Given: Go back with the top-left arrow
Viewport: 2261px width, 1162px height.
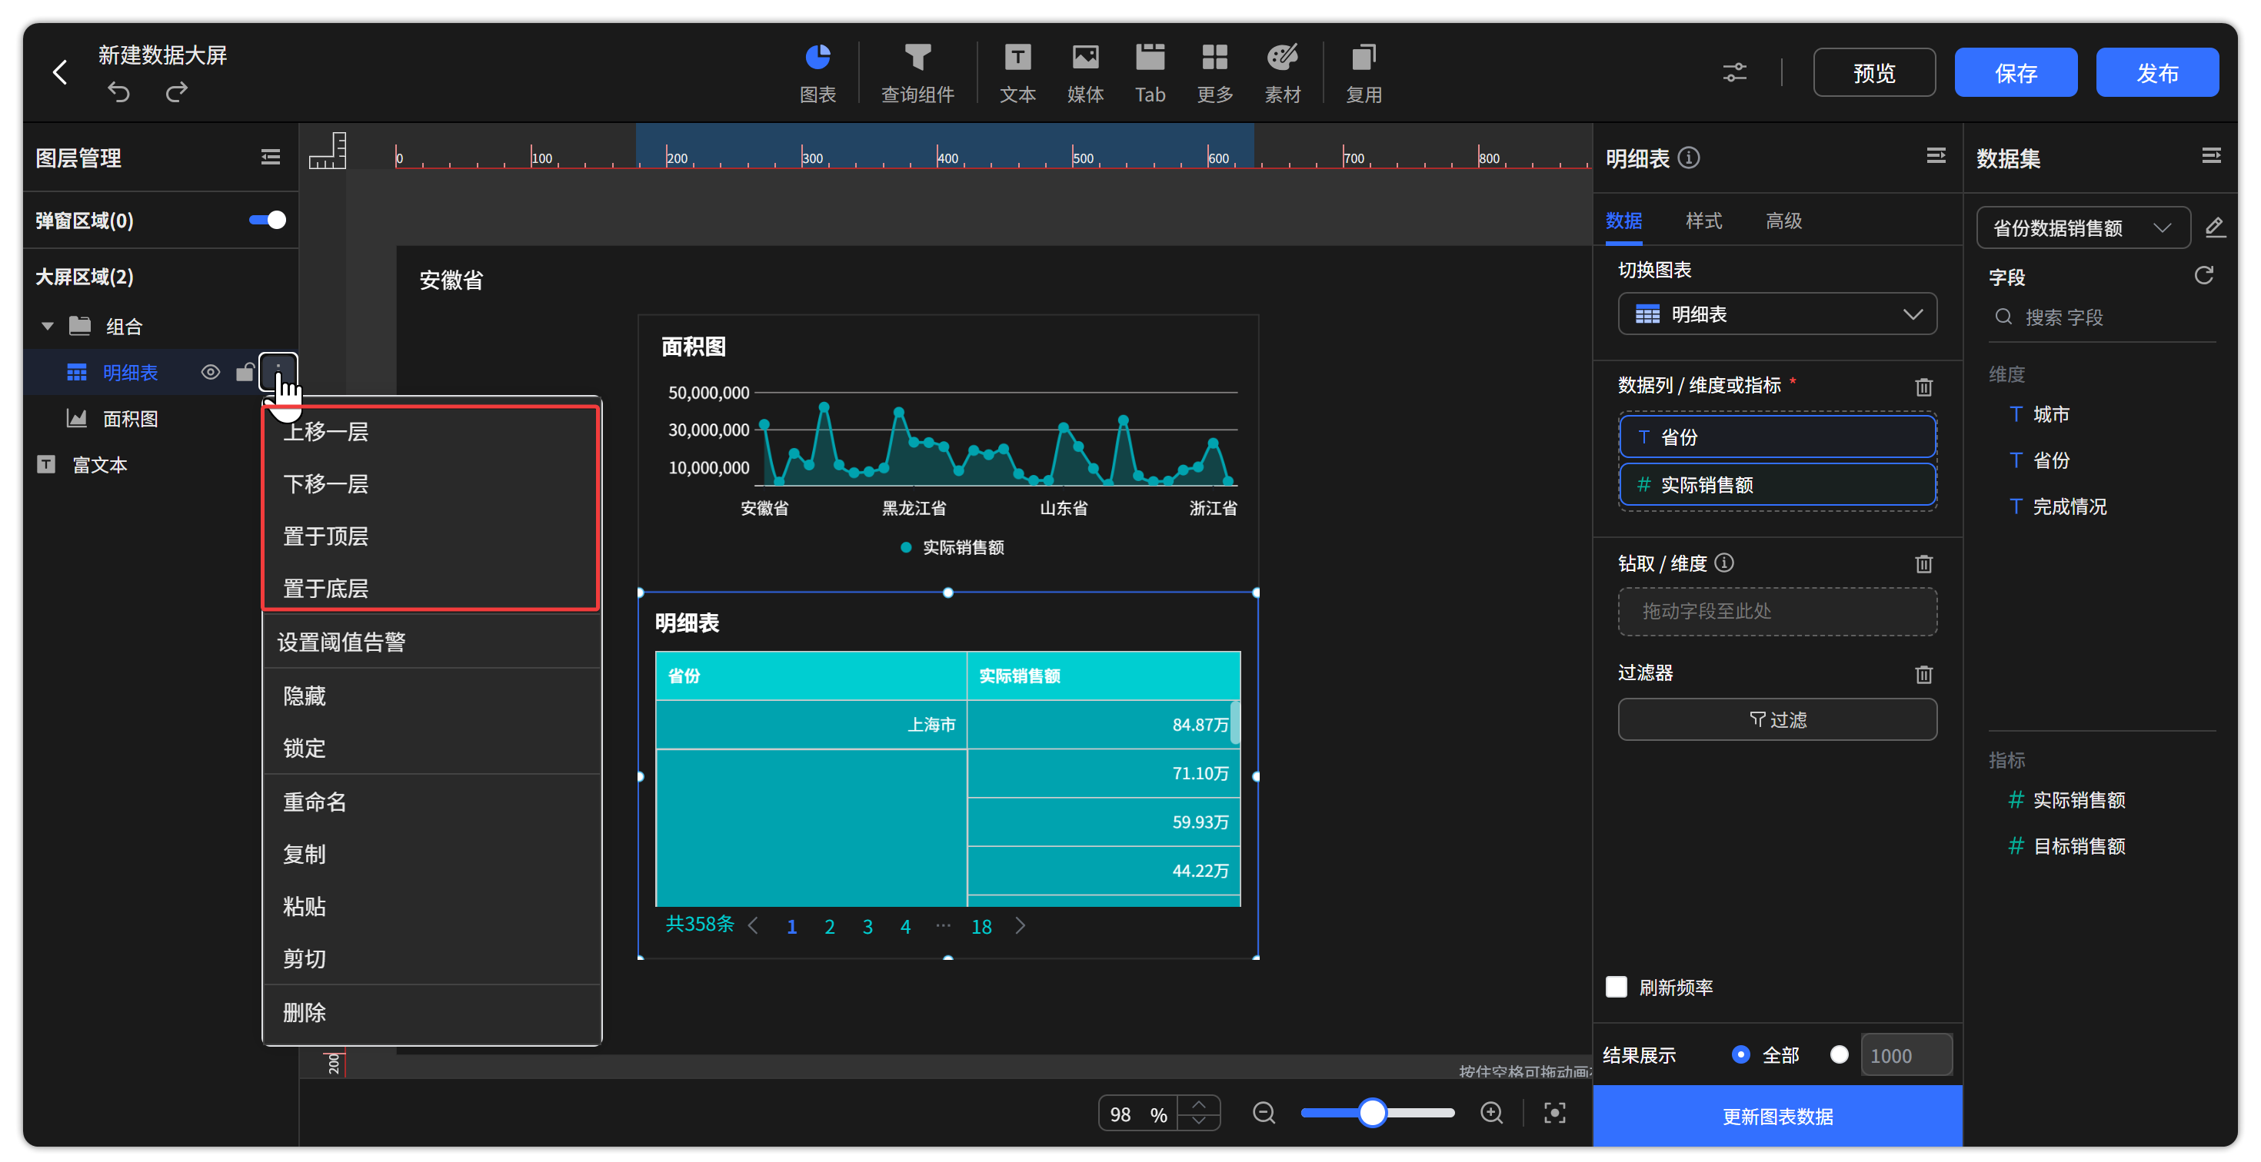Looking at the screenshot, I should 60,72.
